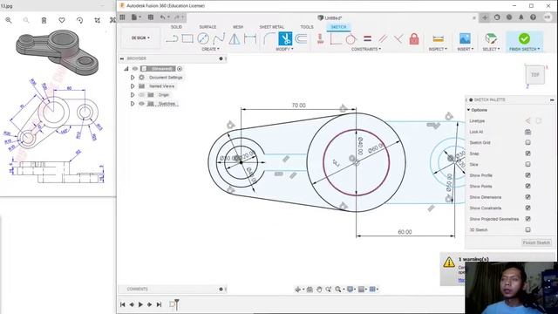558x314 pixels.
Task: Open the Help question mark icon
Action: tap(533, 17)
